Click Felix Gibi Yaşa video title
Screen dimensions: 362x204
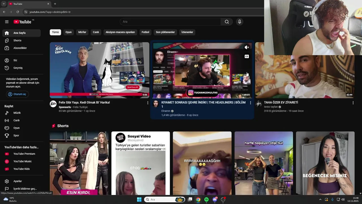click(x=84, y=103)
